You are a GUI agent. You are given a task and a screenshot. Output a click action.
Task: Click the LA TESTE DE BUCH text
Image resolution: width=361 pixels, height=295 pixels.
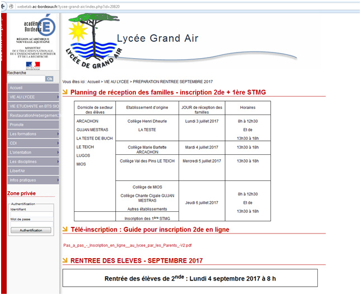(95, 139)
